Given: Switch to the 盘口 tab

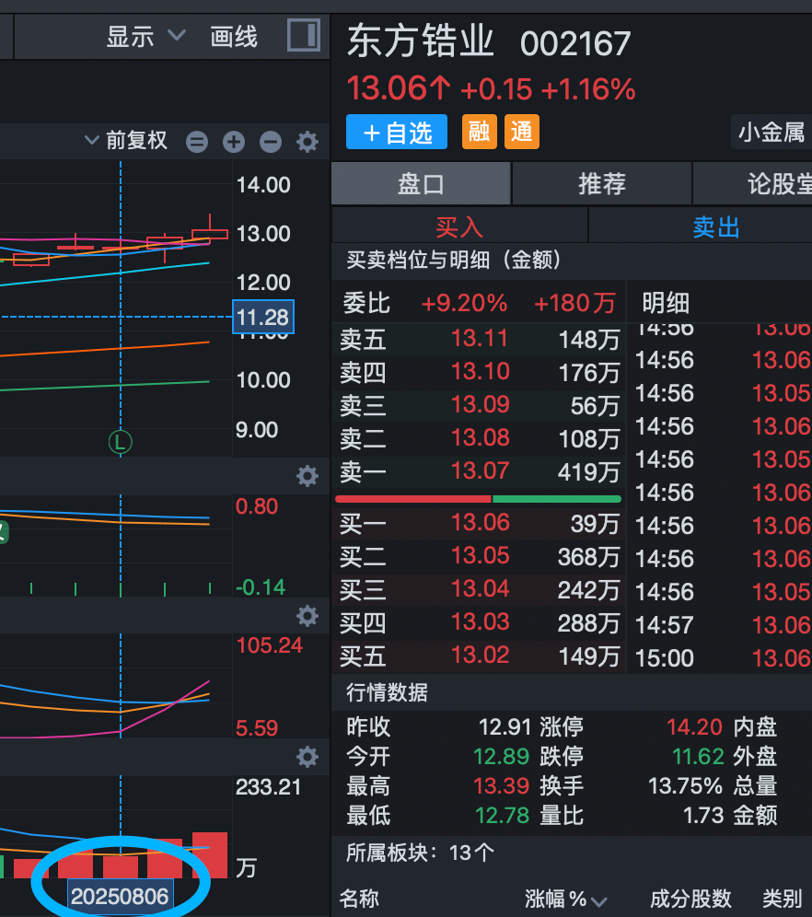Looking at the screenshot, I should [x=421, y=183].
